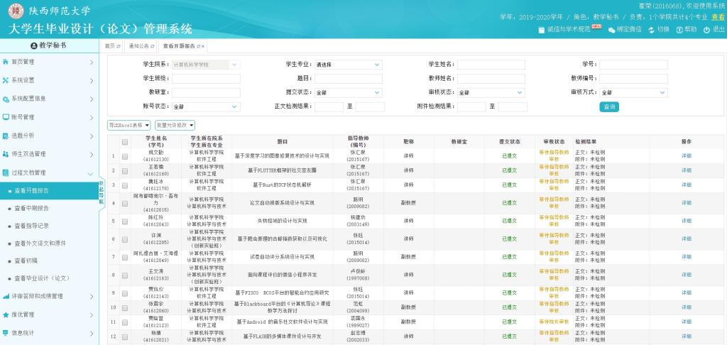The image size is (727, 345).
Task: Select the checkbox for row 5 student 41612043
Action: pos(126,221)
